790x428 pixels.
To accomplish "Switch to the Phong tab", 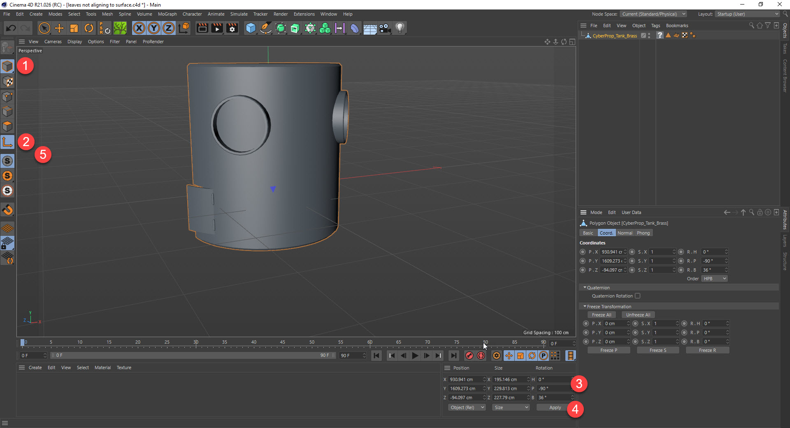I will (643, 233).
